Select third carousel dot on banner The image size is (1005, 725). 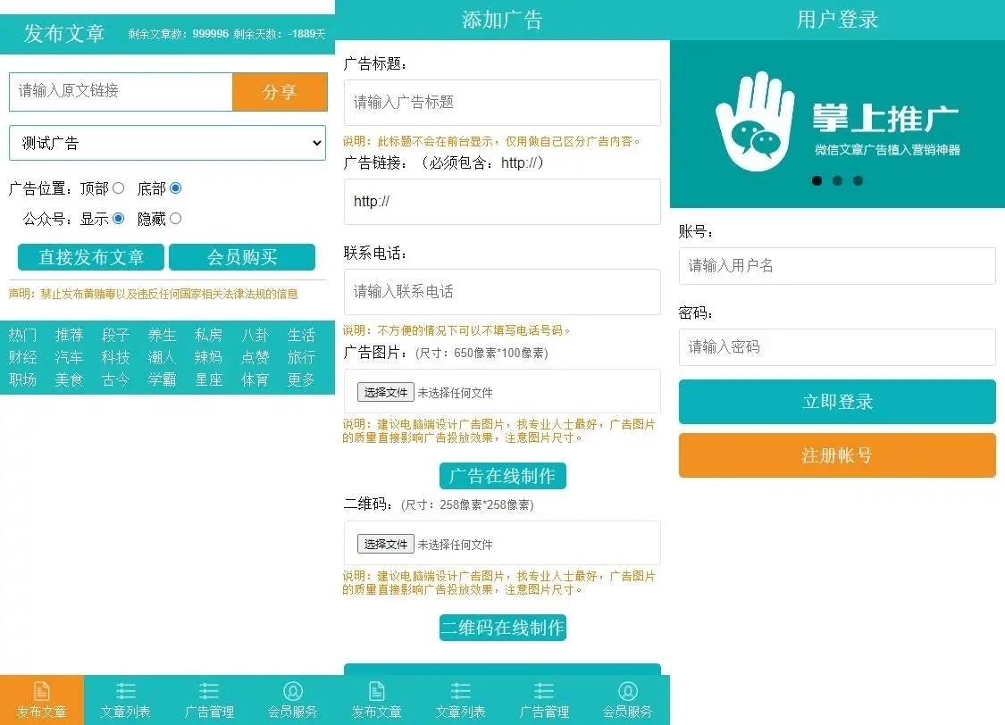[858, 180]
